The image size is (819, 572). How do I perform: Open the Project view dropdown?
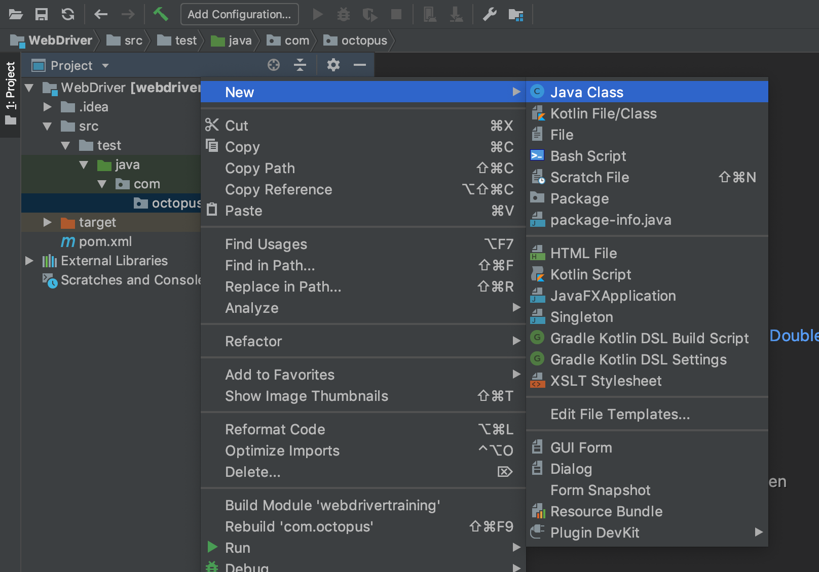pyautogui.click(x=105, y=66)
